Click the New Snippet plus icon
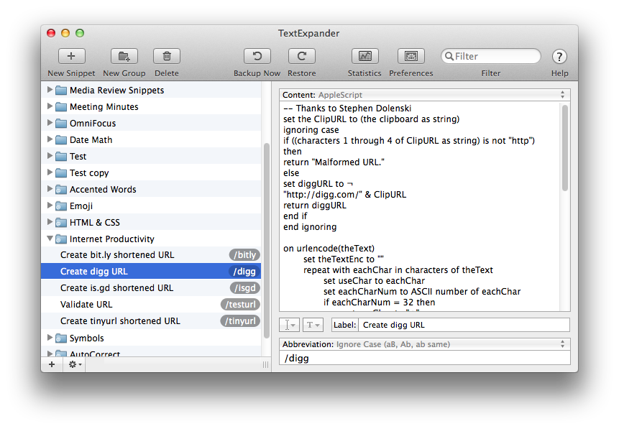This screenshot has height=429, width=619. [71, 56]
